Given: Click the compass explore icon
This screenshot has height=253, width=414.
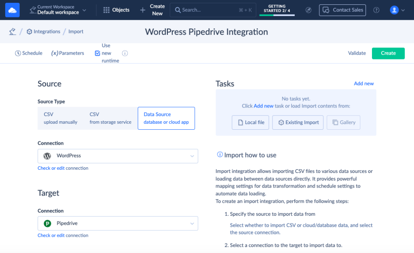Looking at the screenshot, I should click(x=308, y=10).
